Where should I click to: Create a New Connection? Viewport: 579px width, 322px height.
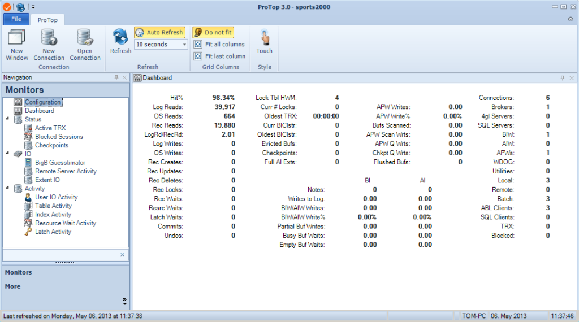pyautogui.click(x=49, y=45)
